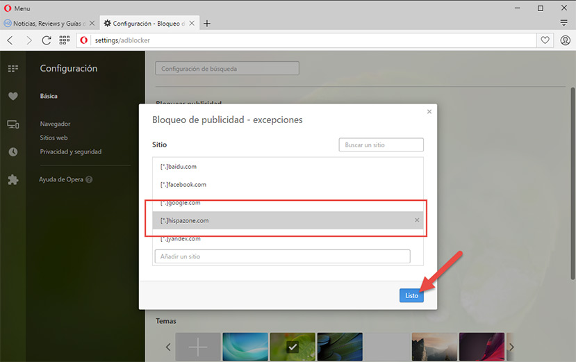Show previous themes with left chevron

pyautogui.click(x=168, y=347)
